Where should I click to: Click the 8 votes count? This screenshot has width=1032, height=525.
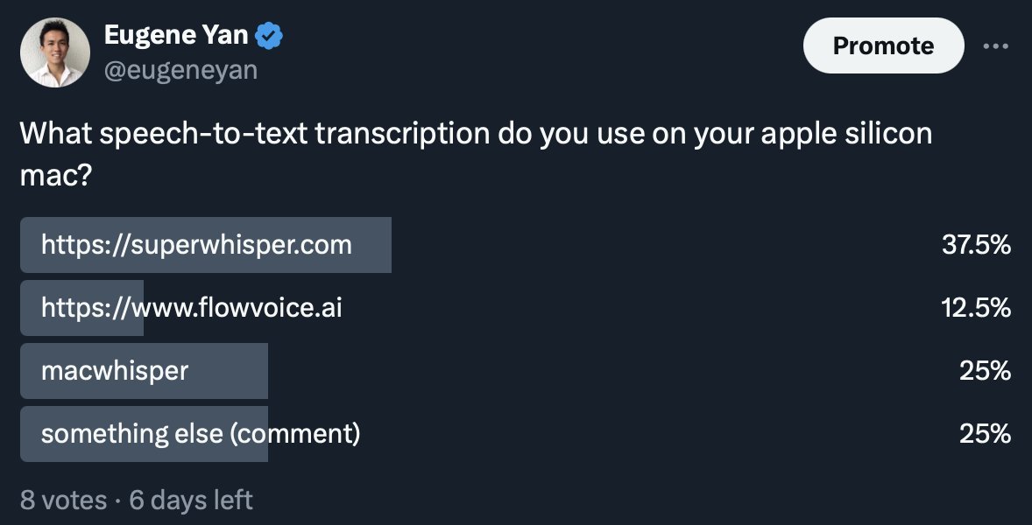coord(63,500)
